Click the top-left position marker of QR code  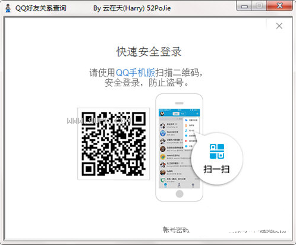tap(89, 119)
